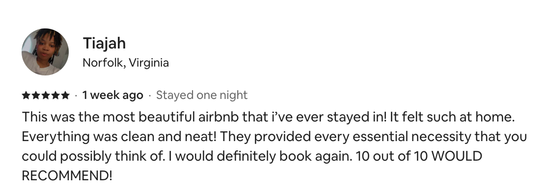The image size is (548, 193).
Task: Click the word 'beautiful' in review
Action: [x=166, y=117]
